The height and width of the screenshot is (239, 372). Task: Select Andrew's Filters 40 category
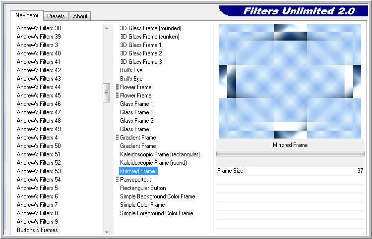[39, 53]
